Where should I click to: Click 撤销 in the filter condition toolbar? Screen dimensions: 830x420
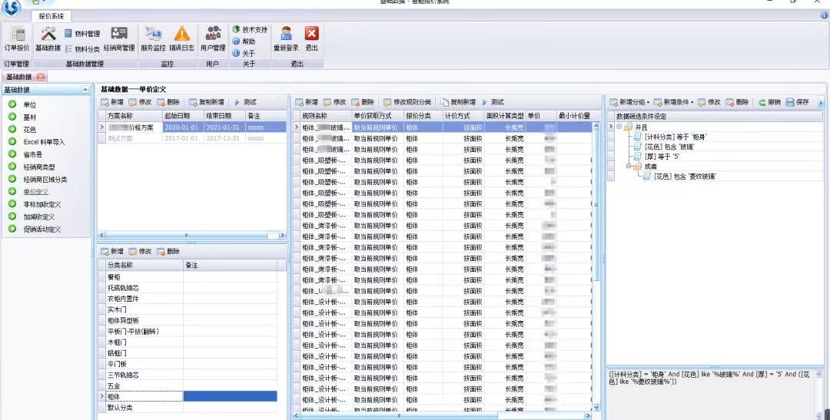(x=769, y=102)
